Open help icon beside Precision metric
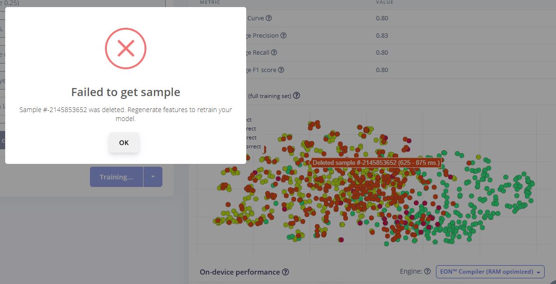556x284 pixels. [x=283, y=35]
